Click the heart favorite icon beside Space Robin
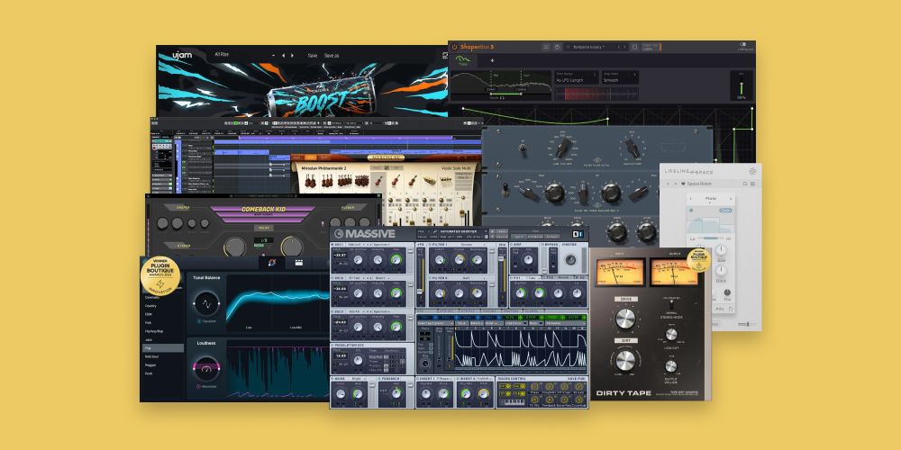This screenshot has width=901, height=450. tap(683, 184)
